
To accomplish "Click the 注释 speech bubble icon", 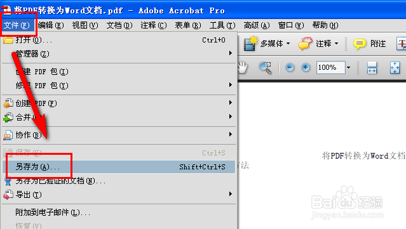I will coord(306,43).
